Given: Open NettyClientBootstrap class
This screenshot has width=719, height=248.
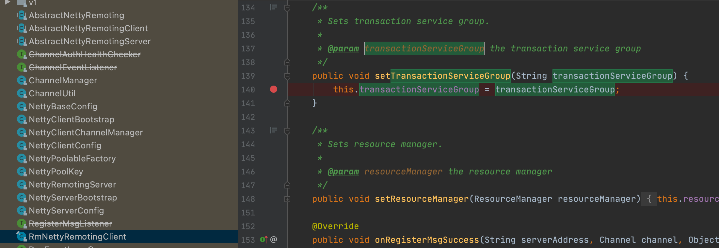Looking at the screenshot, I should click(x=72, y=119).
